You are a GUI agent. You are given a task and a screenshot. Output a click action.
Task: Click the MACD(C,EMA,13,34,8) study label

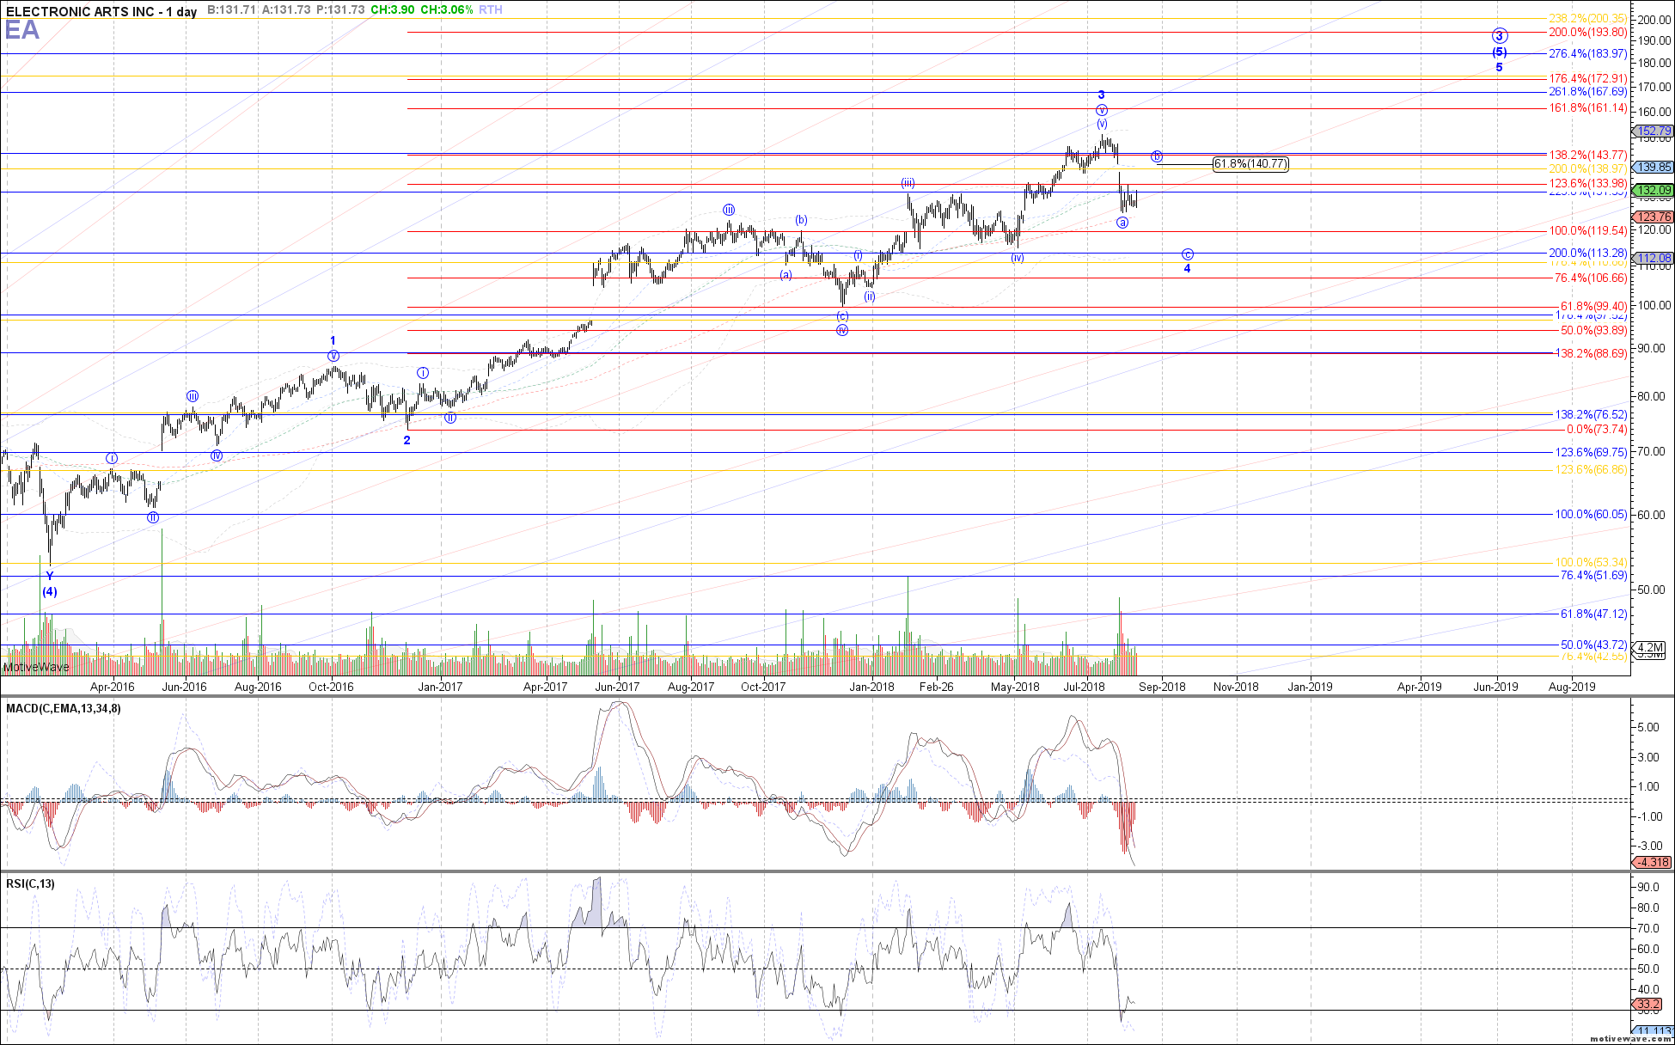[64, 709]
